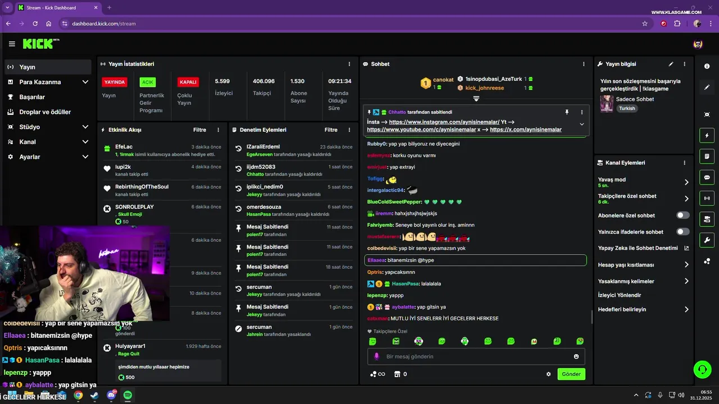Bookmark the page with the star icon
Screen dimensions: 719x404
click(645, 24)
